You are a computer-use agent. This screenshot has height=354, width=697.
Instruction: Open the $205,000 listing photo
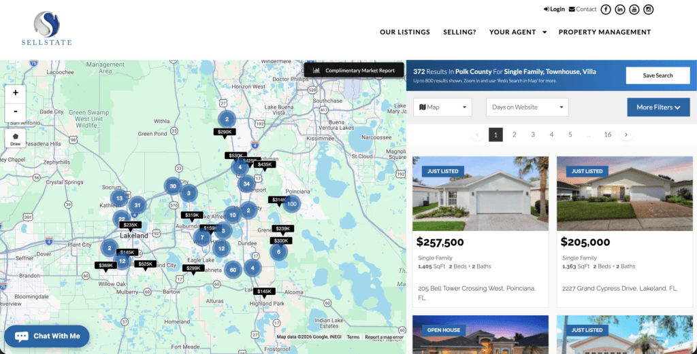(625, 194)
